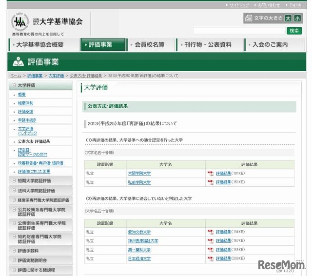Open 大阪学院大学 university link
312x276 pixels.
[139, 173]
